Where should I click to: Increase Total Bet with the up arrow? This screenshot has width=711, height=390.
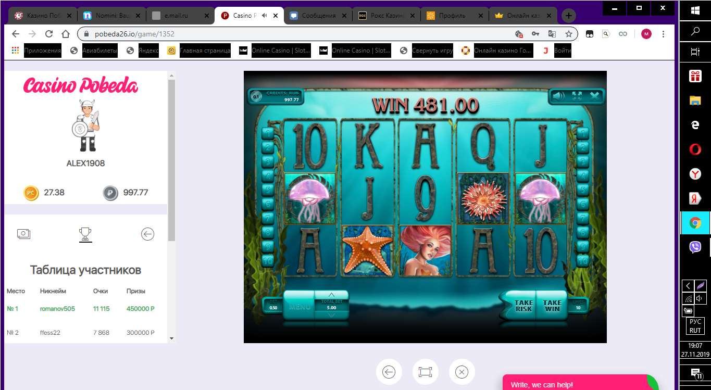pos(332,295)
